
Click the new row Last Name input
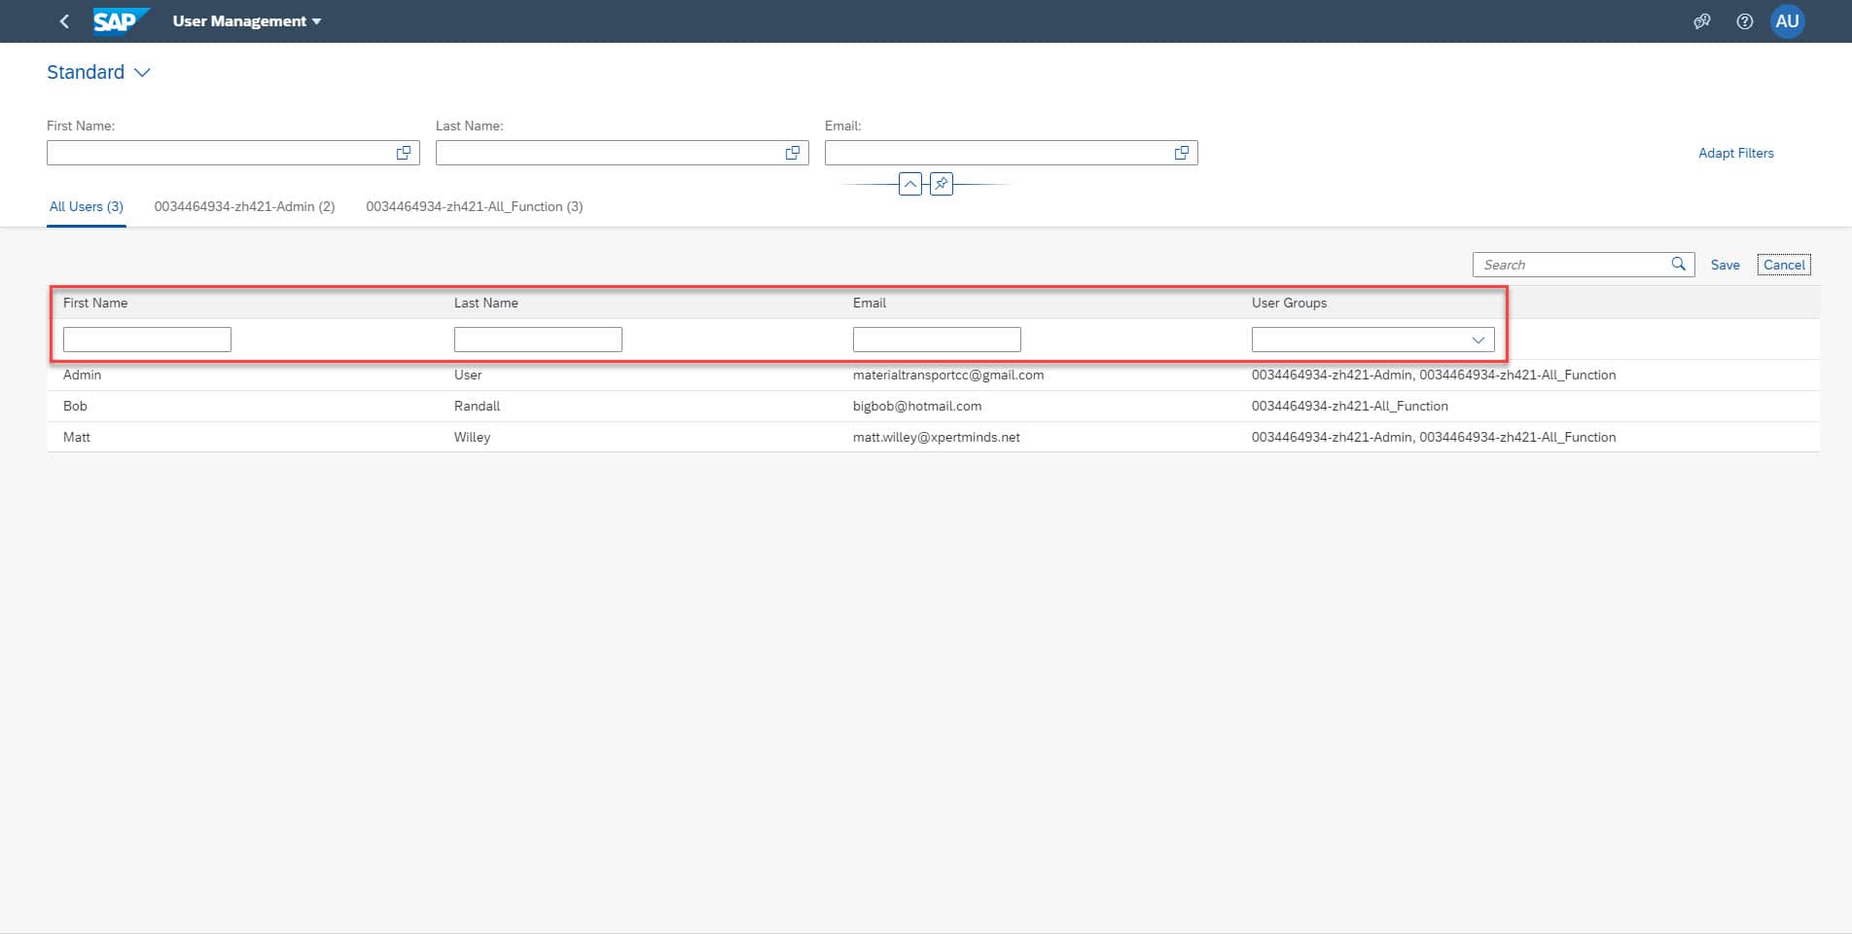pyautogui.click(x=538, y=340)
